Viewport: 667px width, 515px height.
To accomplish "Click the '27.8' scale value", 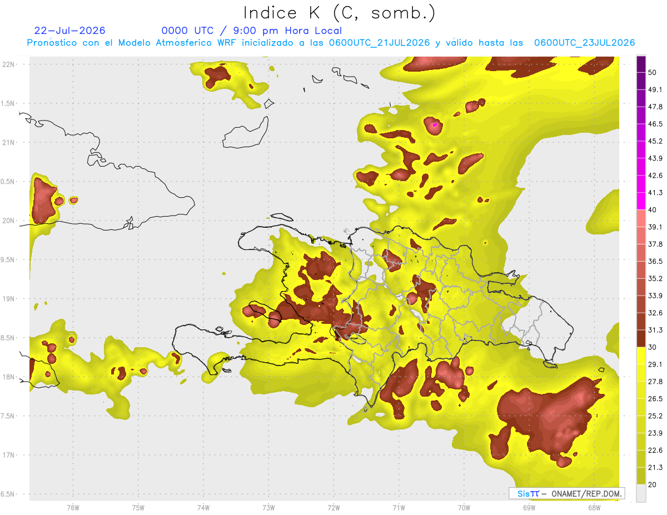I will pyautogui.click(x=655, y=381).
